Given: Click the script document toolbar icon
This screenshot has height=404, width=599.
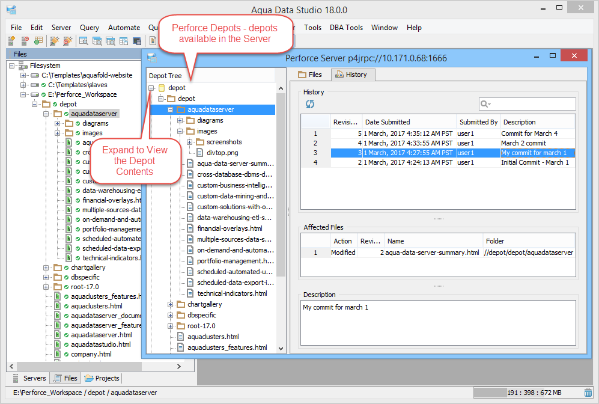Looking at the screenshot, I should click(x=153, y=40).
